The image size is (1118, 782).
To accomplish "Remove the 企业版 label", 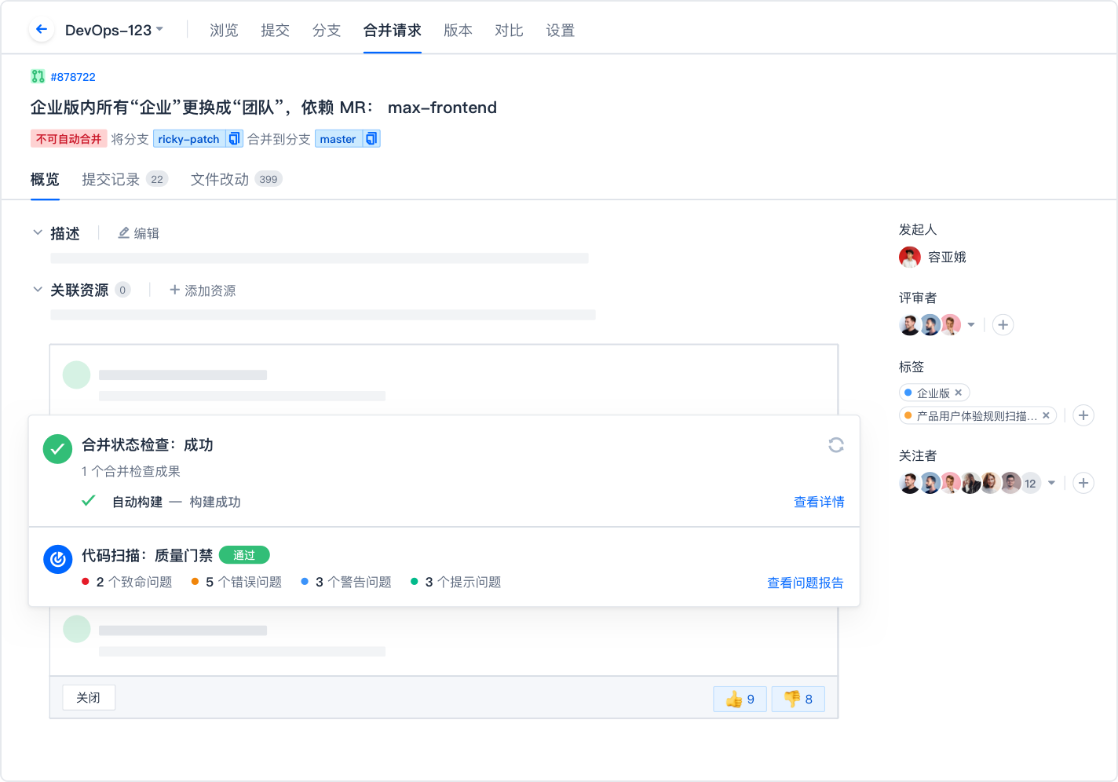I will tap(958, 393).
